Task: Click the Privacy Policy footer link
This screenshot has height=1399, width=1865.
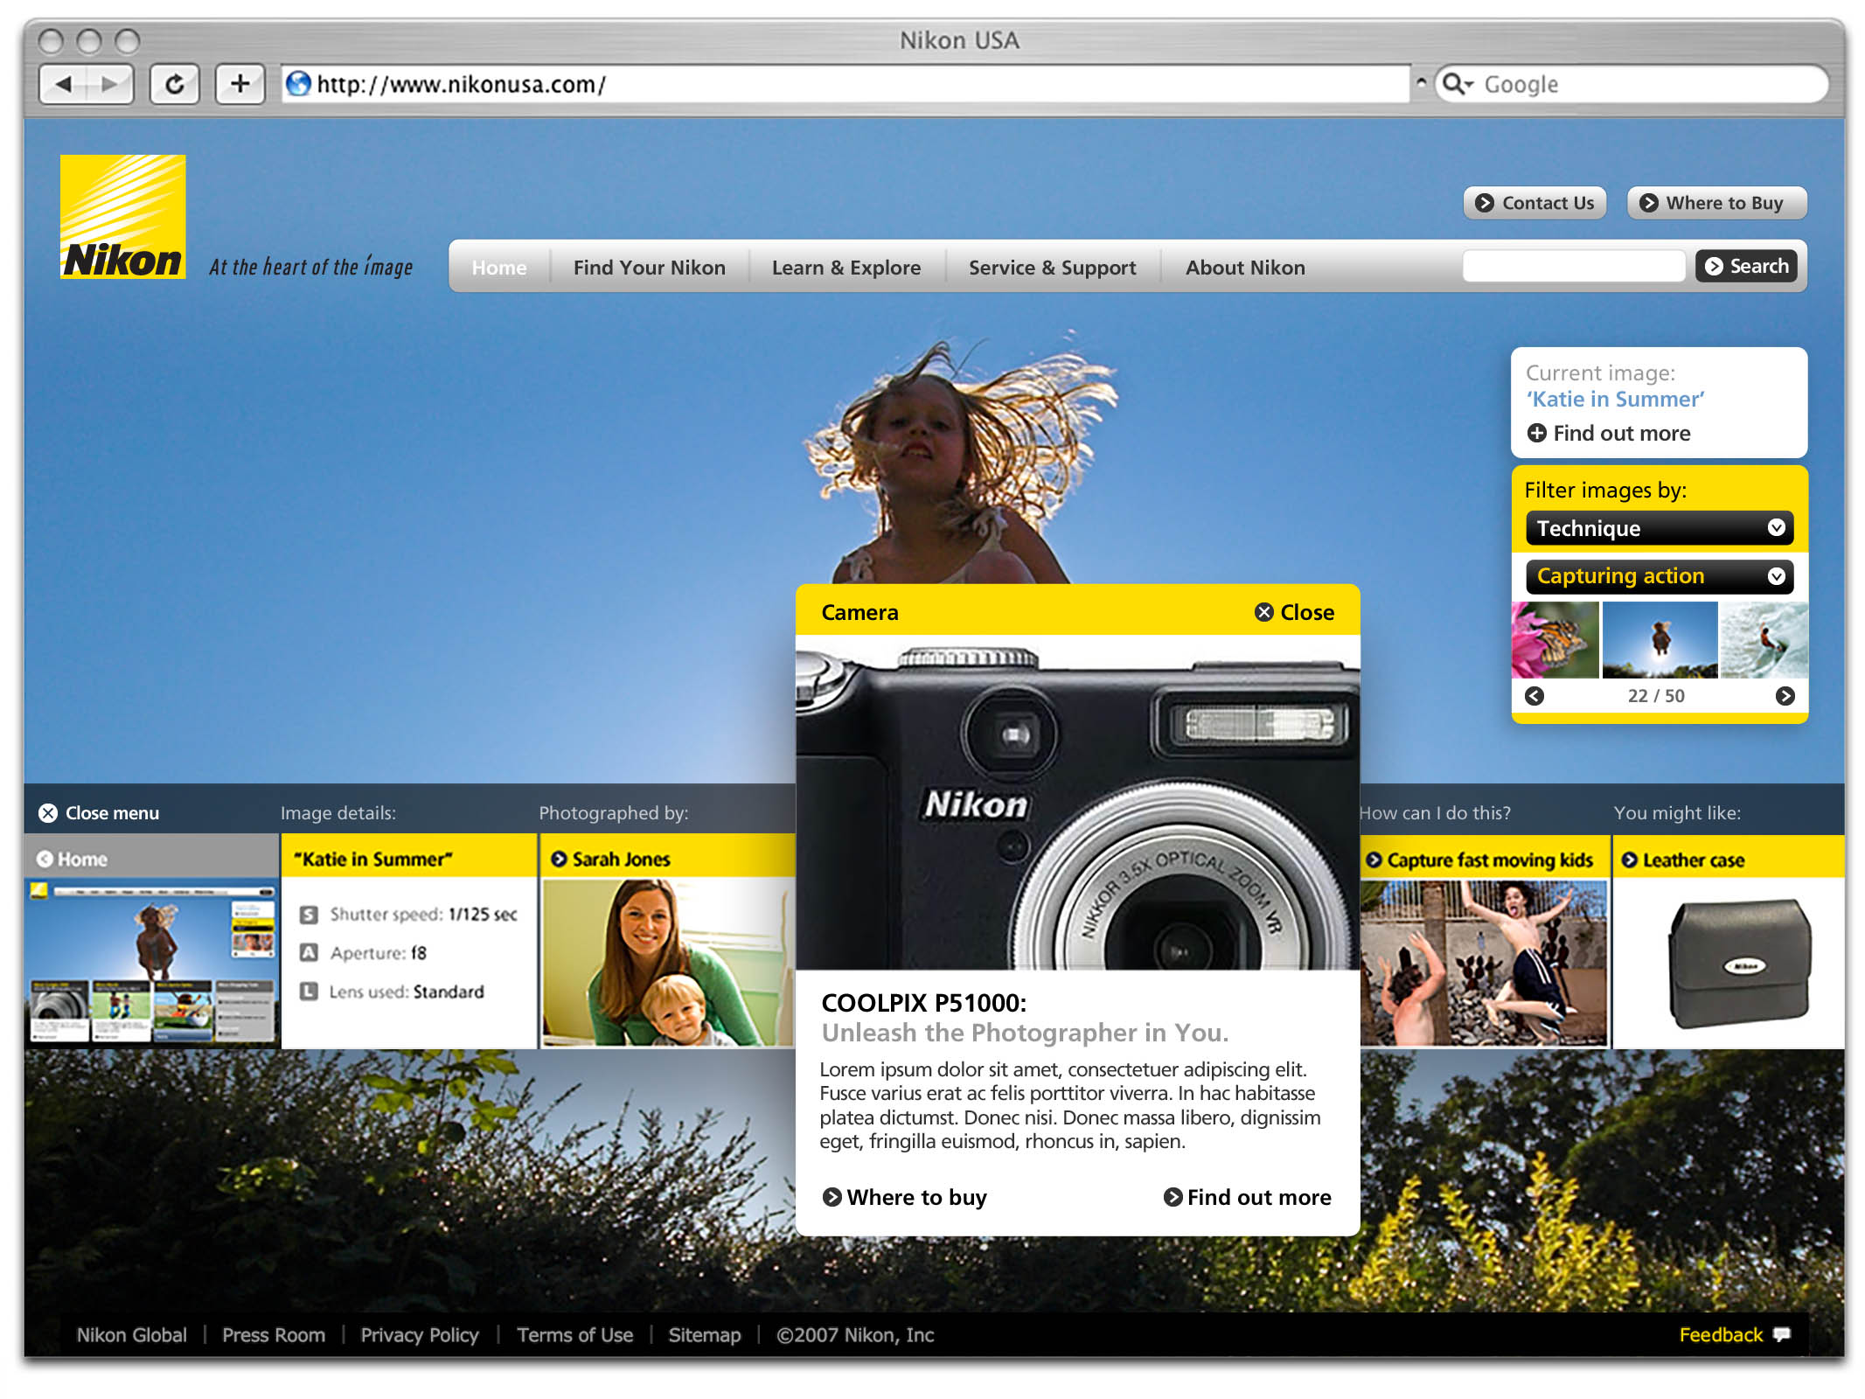Action: click(420, 1335)
